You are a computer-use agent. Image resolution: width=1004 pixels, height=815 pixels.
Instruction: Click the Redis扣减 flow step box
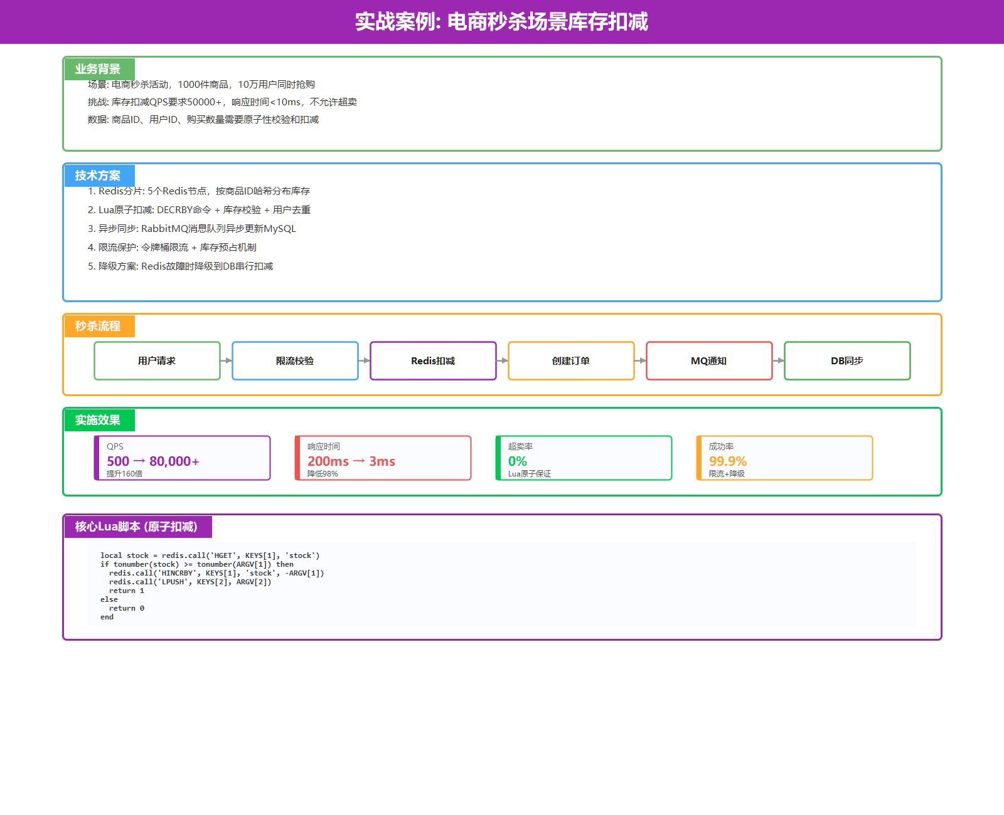pos(433,360)
